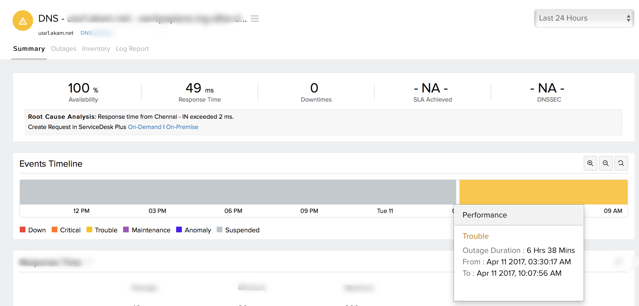
Task: Select the Summary tab
Action: point(29,49)
